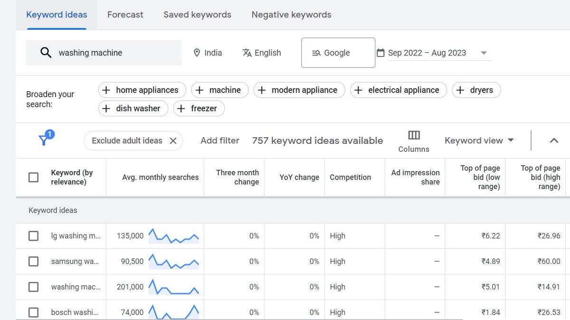
Task: Click the ₹1.84 low bid value
Action: click(491, 312)
